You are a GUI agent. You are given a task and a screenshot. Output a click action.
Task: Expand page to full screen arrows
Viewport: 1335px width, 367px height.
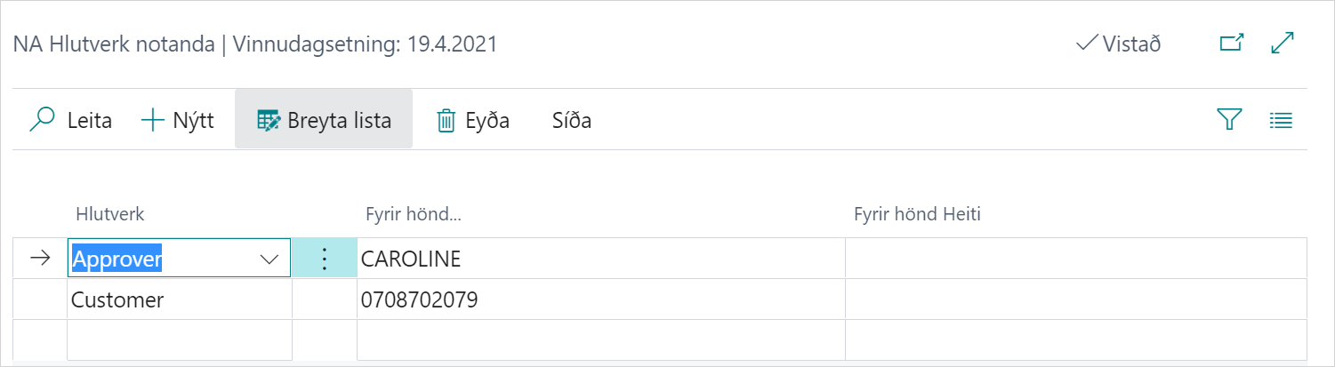pyautogui.click(x=1282, y=44)
